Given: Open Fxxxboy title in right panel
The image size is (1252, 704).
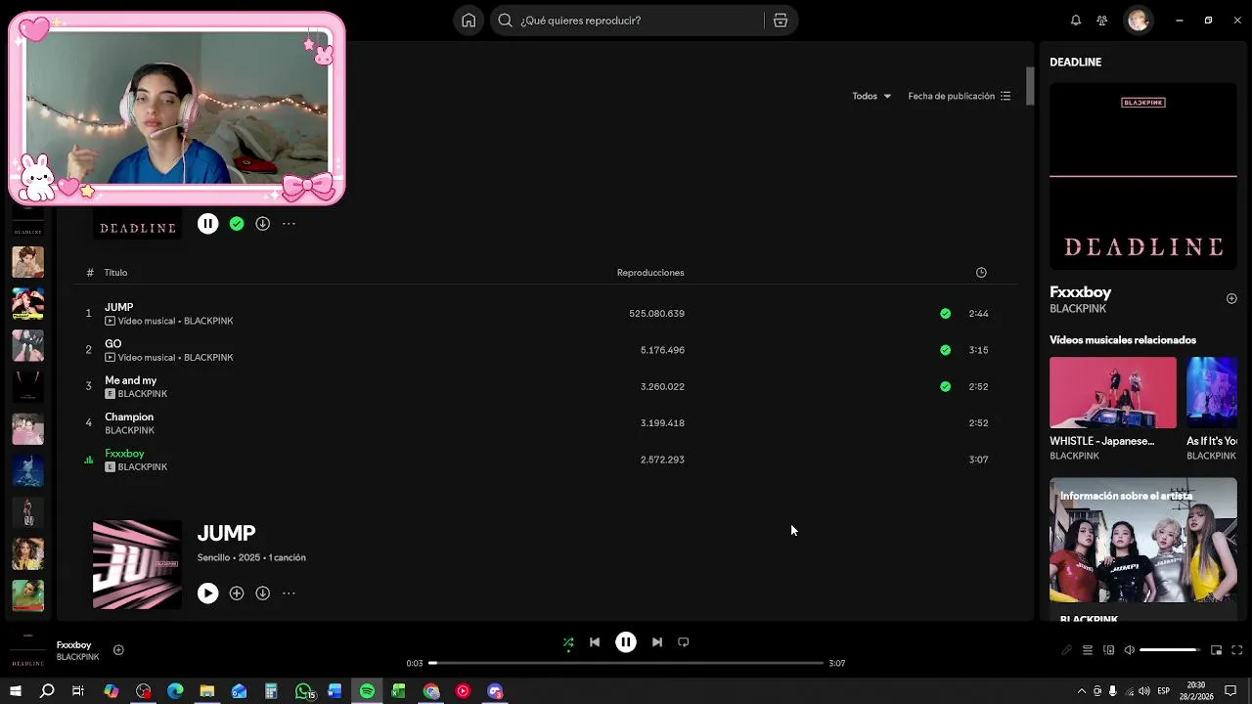Looking at the screenshot, I should tap(1080, 292).
